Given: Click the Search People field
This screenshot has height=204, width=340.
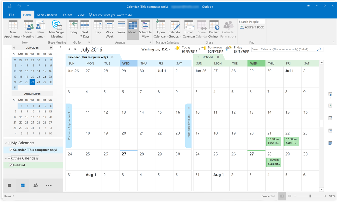Looking at the screenshot, I should point(252,22).
